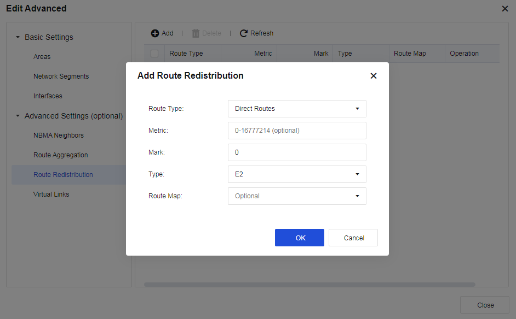The image size is (516, 319).
Task: Collapse the Basic Settings section
Action: tap(18, 38)
